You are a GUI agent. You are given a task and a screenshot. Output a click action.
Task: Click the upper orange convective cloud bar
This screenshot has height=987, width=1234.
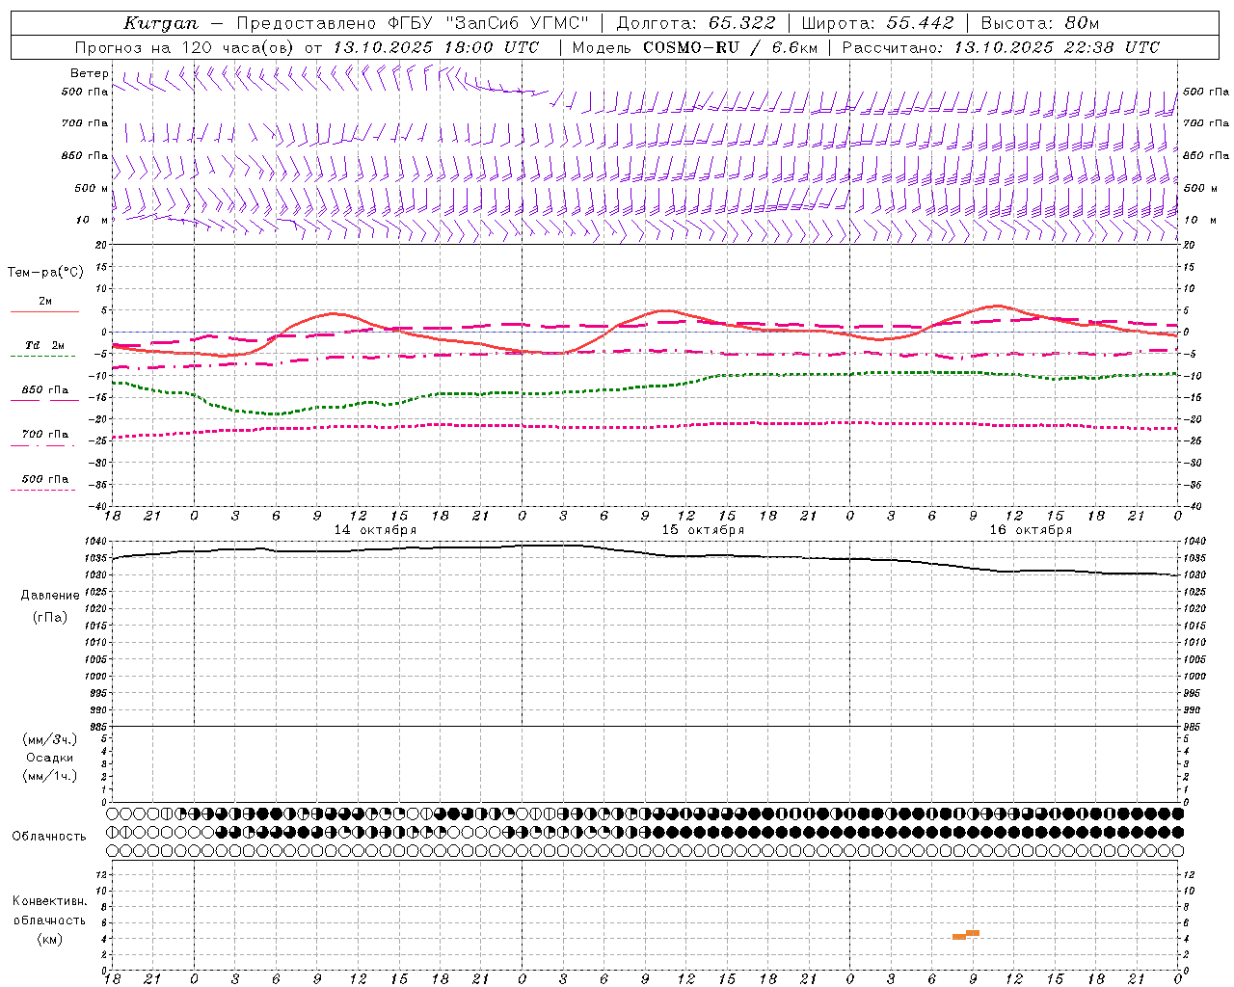973,932
